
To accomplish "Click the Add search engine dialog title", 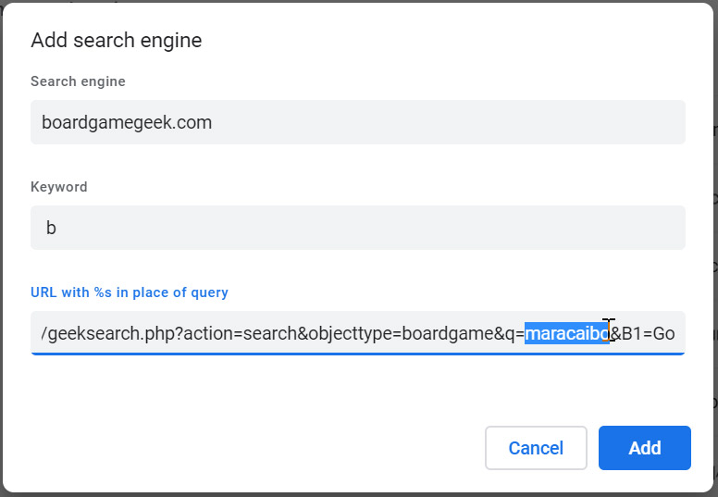I will tap(117, 41).
